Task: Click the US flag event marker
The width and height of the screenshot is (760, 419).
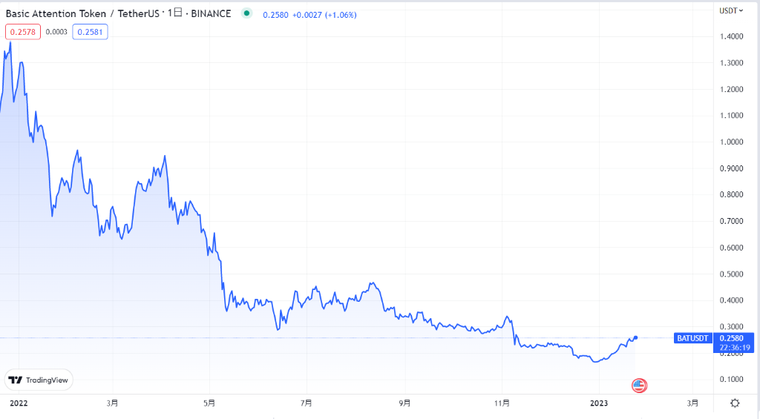Action: (x=639, y=386)
